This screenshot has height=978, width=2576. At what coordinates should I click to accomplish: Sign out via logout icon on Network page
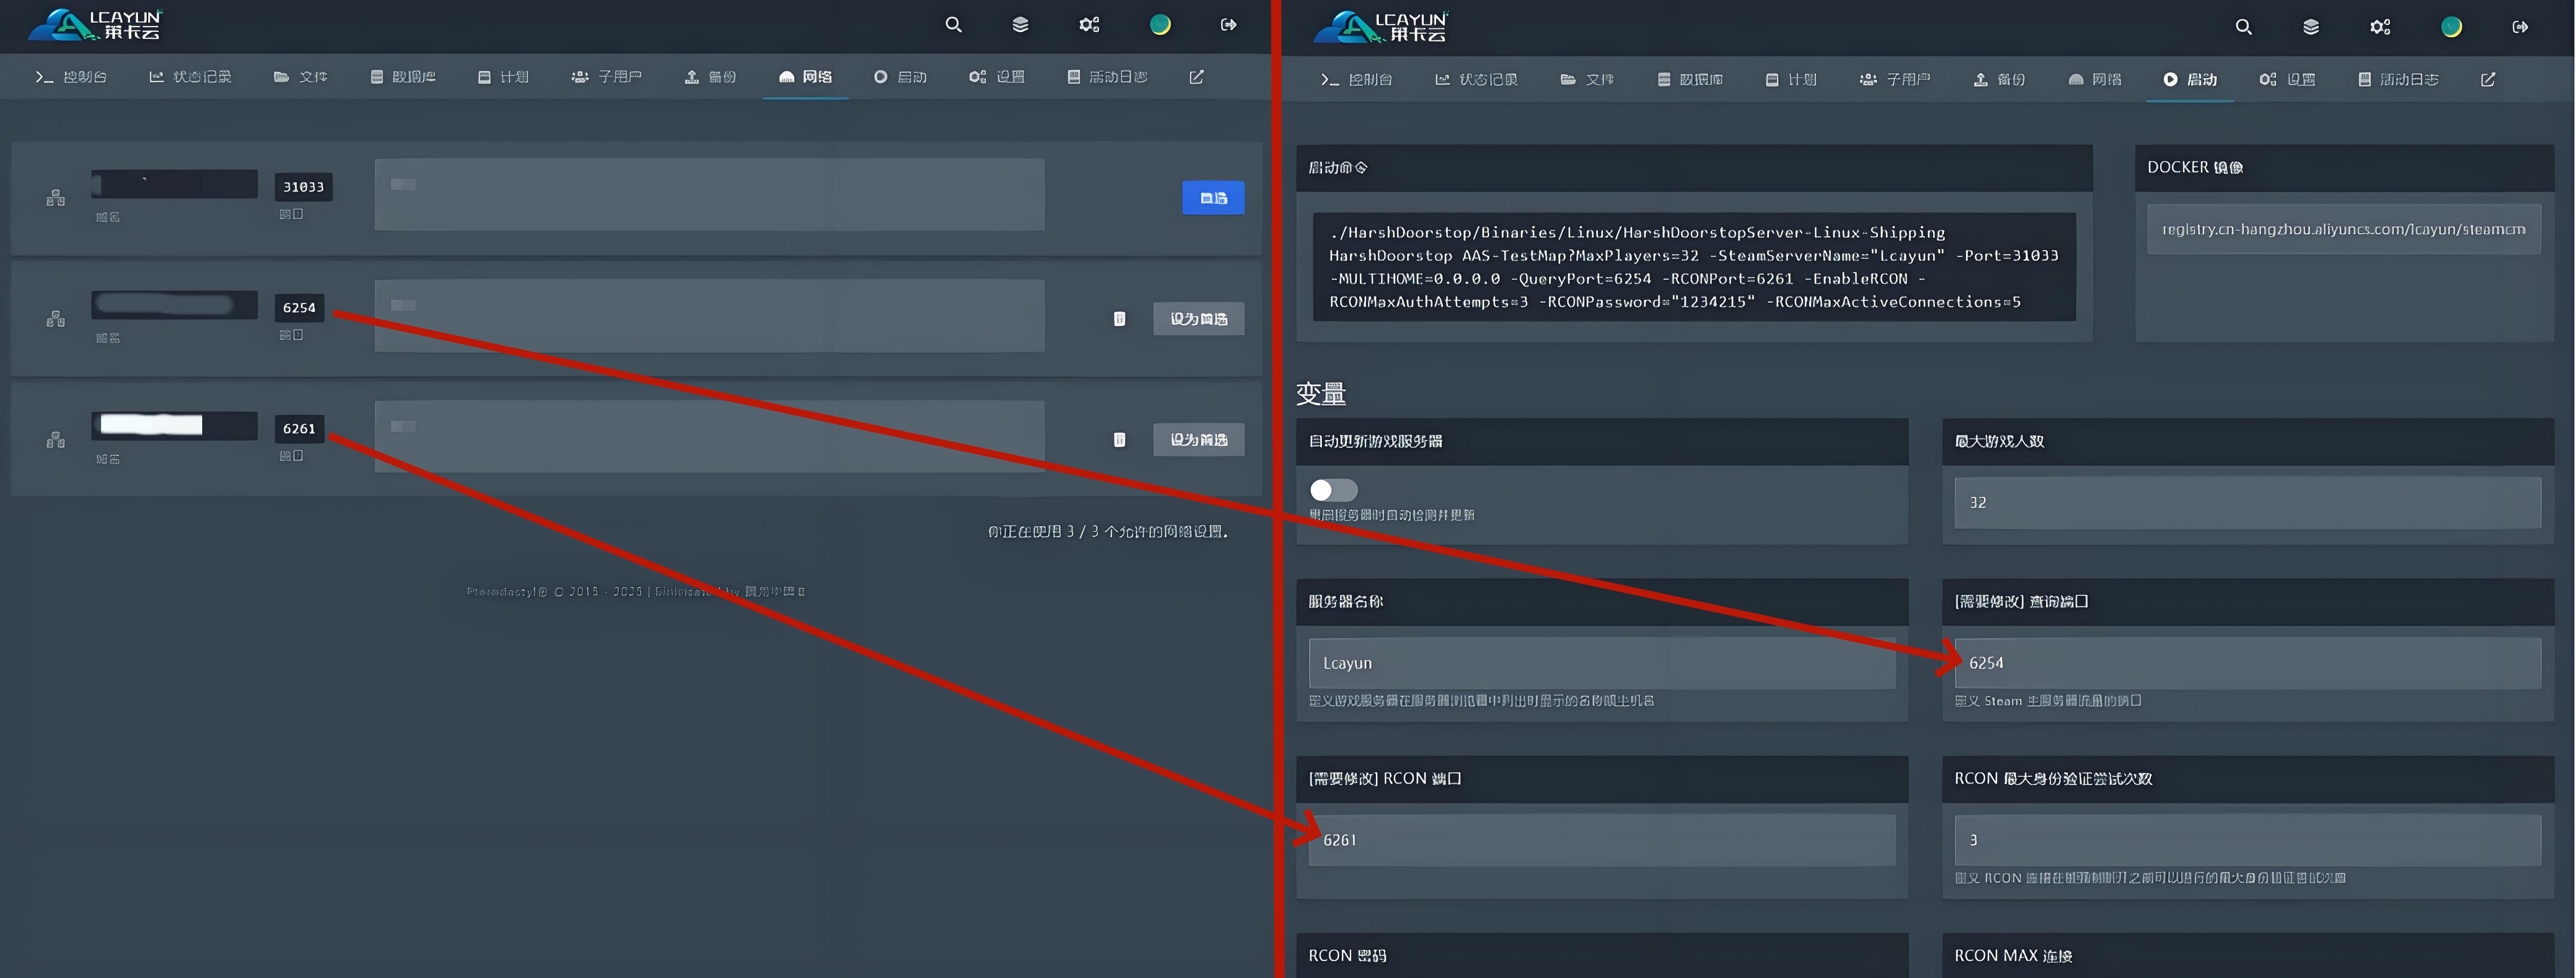coord(1229,25)
